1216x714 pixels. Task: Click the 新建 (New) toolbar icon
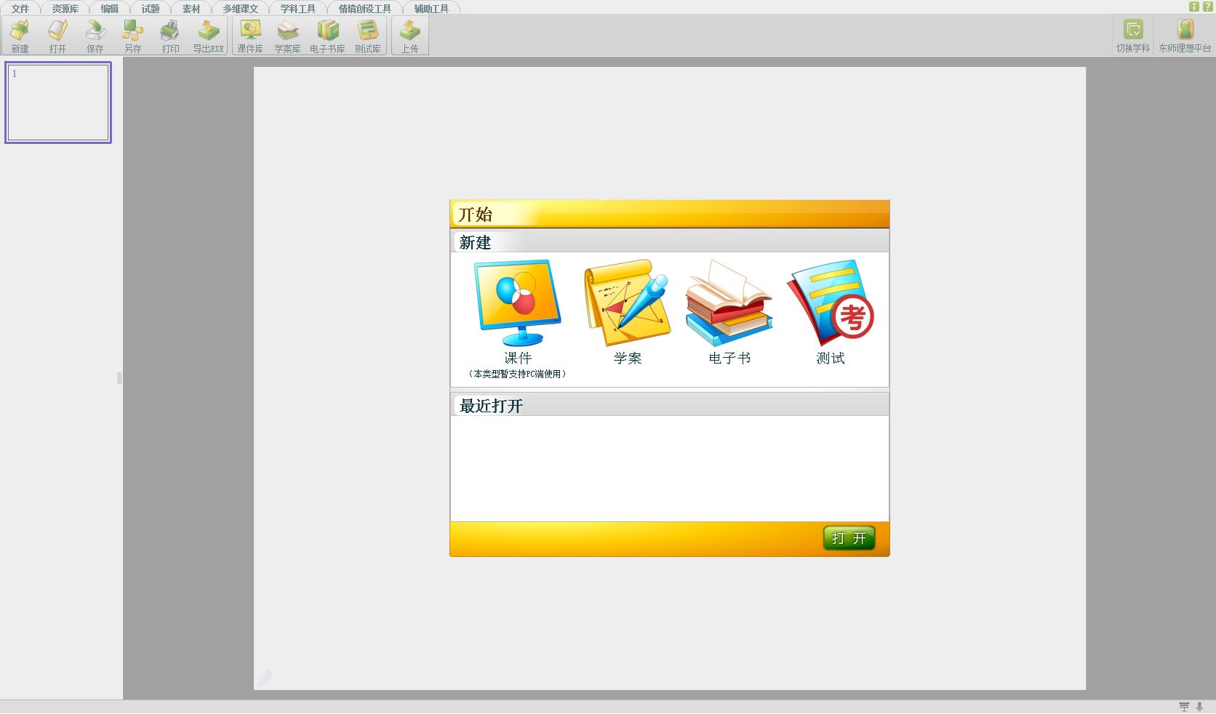click(20, 36)
